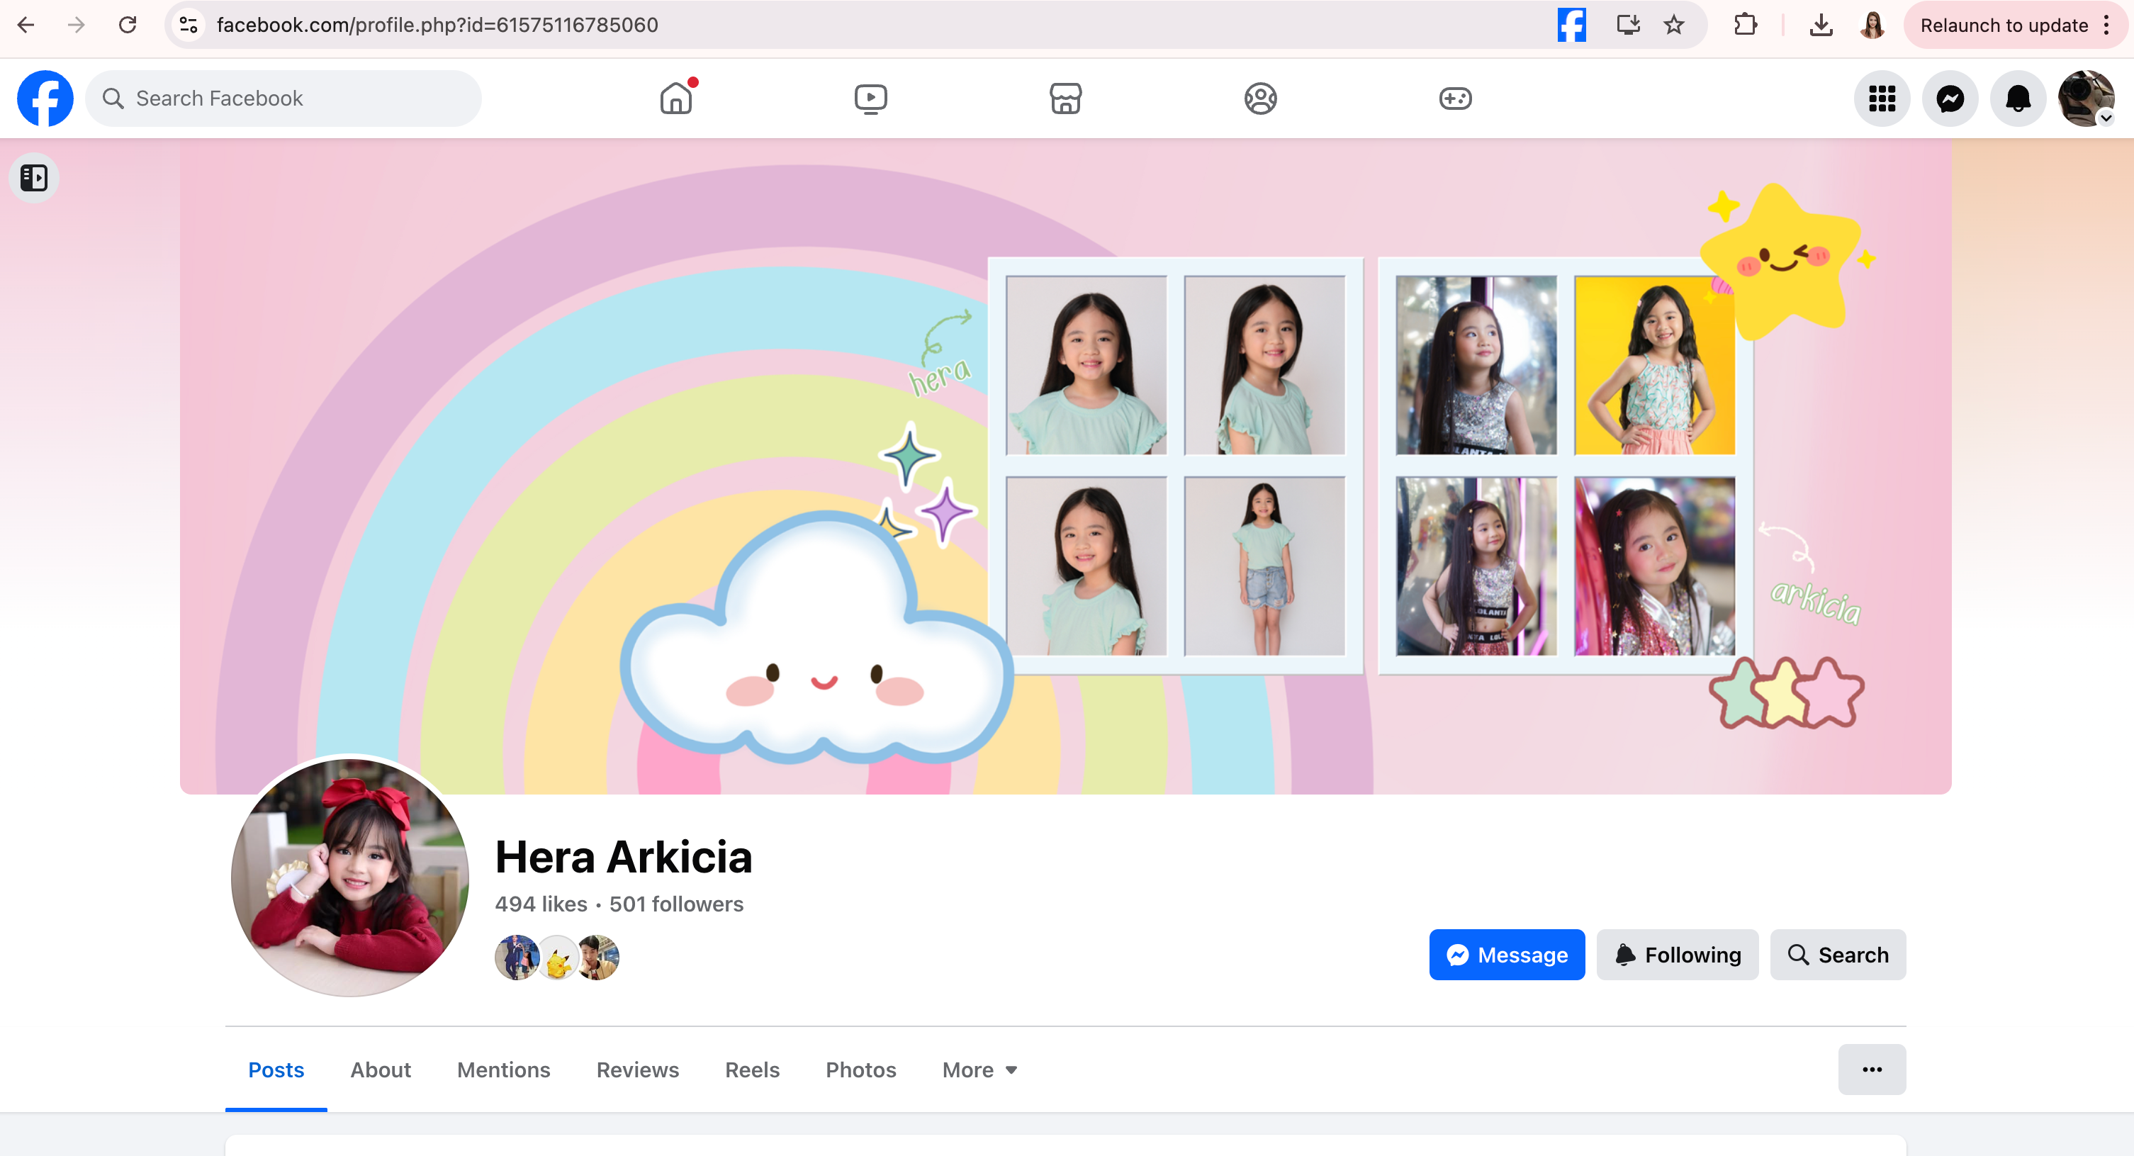Image resolution: width=2134 pixels, height=1156 pixels.
Task: Open Chrome three-dot menu
Action: [x=2108, y=25]
